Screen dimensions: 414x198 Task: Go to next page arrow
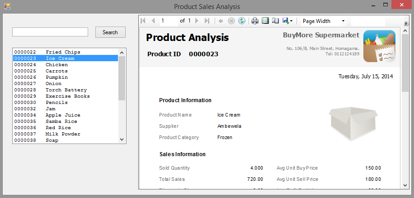coord(197,21)
